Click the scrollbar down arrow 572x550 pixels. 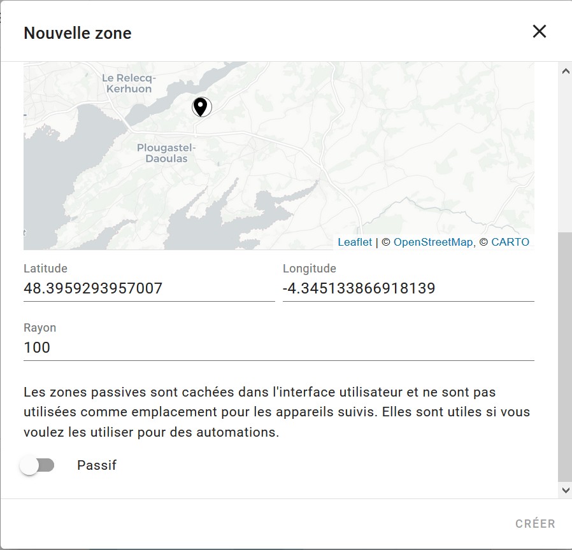(566, 490)
